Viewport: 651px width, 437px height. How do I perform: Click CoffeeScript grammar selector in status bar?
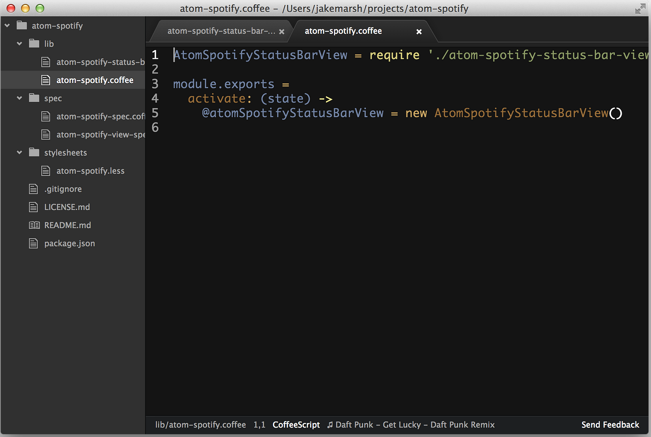click(x=296, y=425)
